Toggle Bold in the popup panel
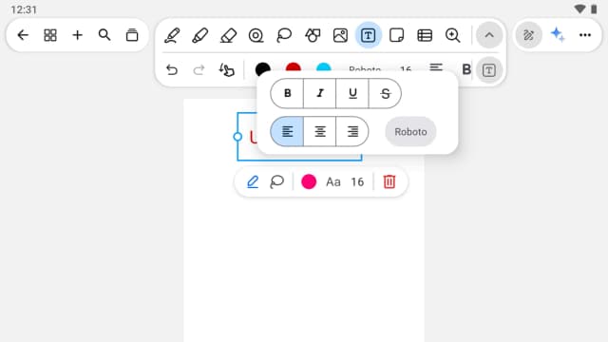The height and width of the screenshot is (342, 608). [x=287, y=93]
